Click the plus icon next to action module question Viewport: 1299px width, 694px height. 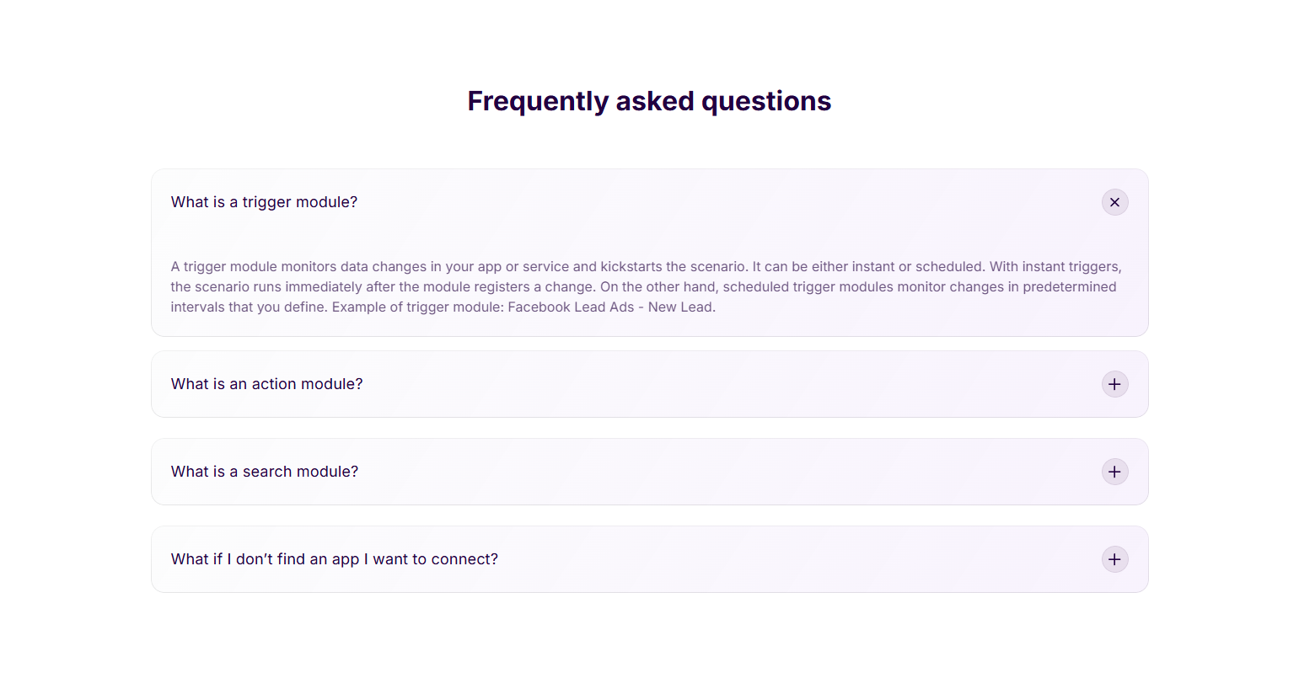(x=1114, y=384)
